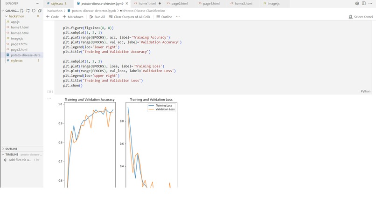The image size is (376, 217).
Task: Click Training and Validation Loss plot
Action: [x=151, y=145]
